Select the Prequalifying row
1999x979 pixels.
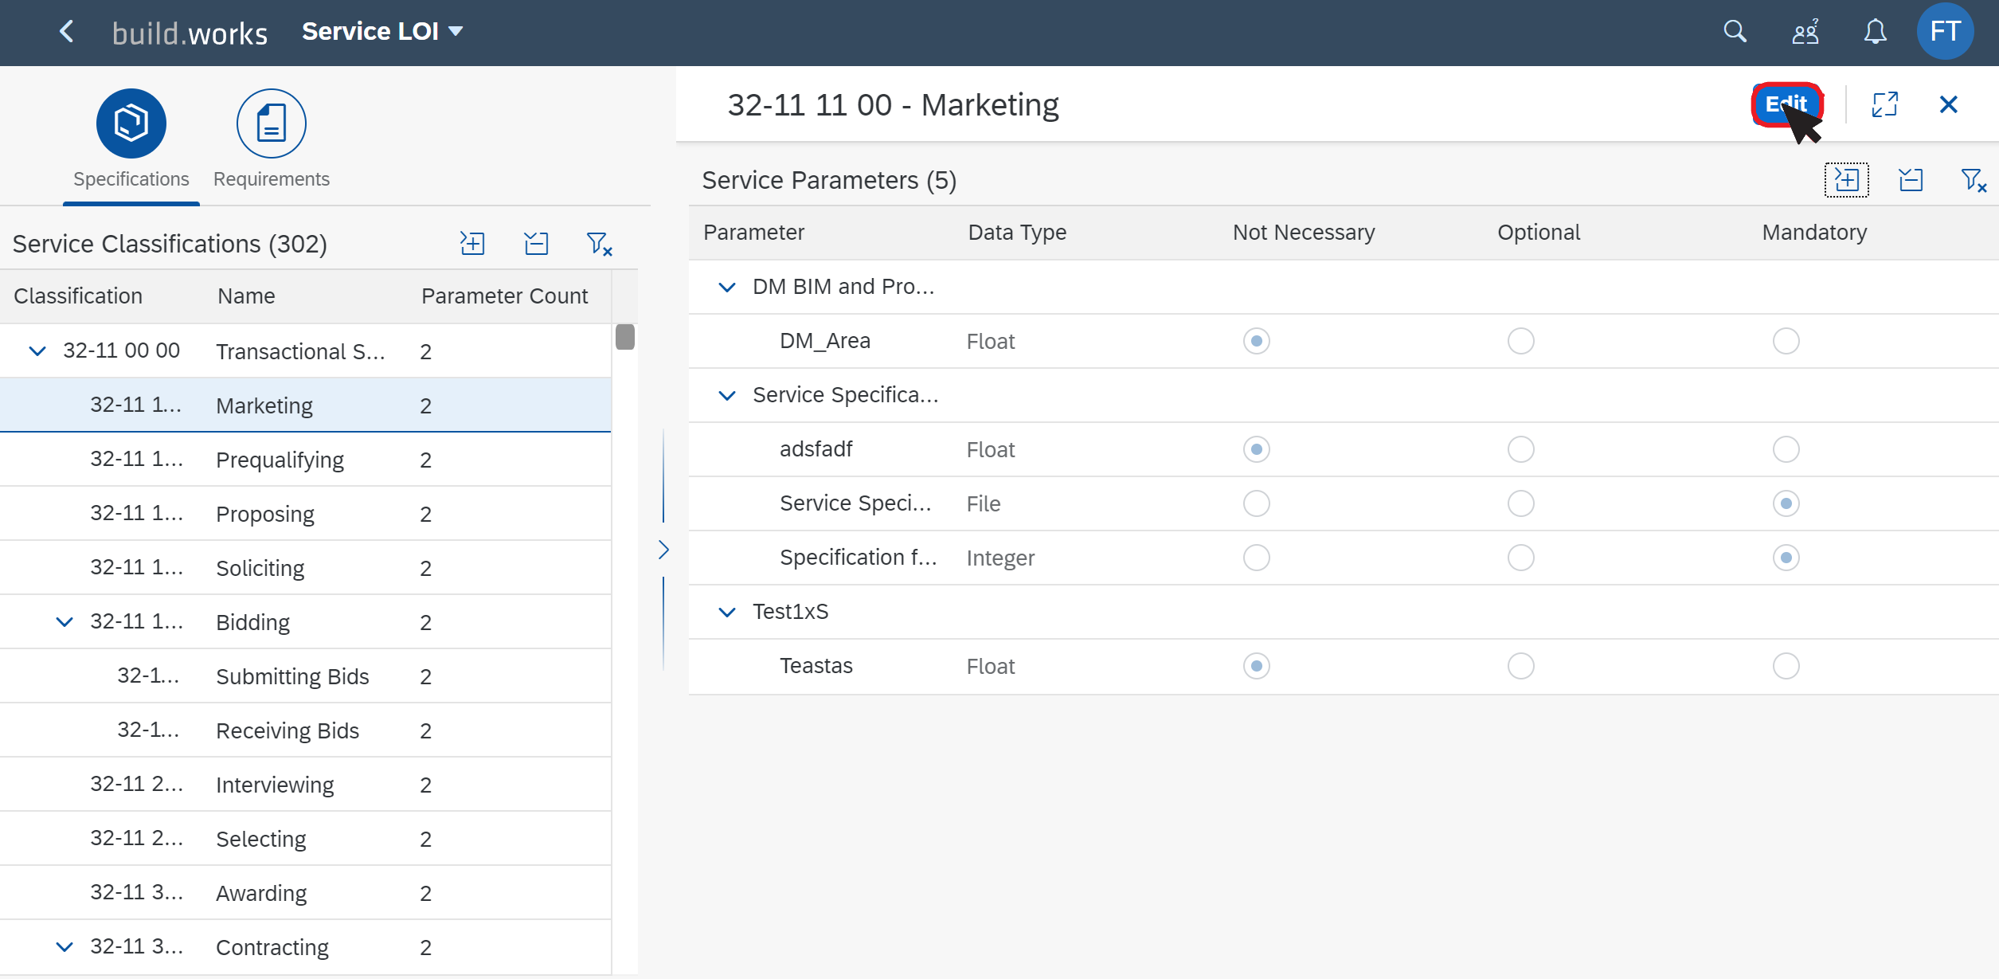pyautogui.click(x=306, y=460)
